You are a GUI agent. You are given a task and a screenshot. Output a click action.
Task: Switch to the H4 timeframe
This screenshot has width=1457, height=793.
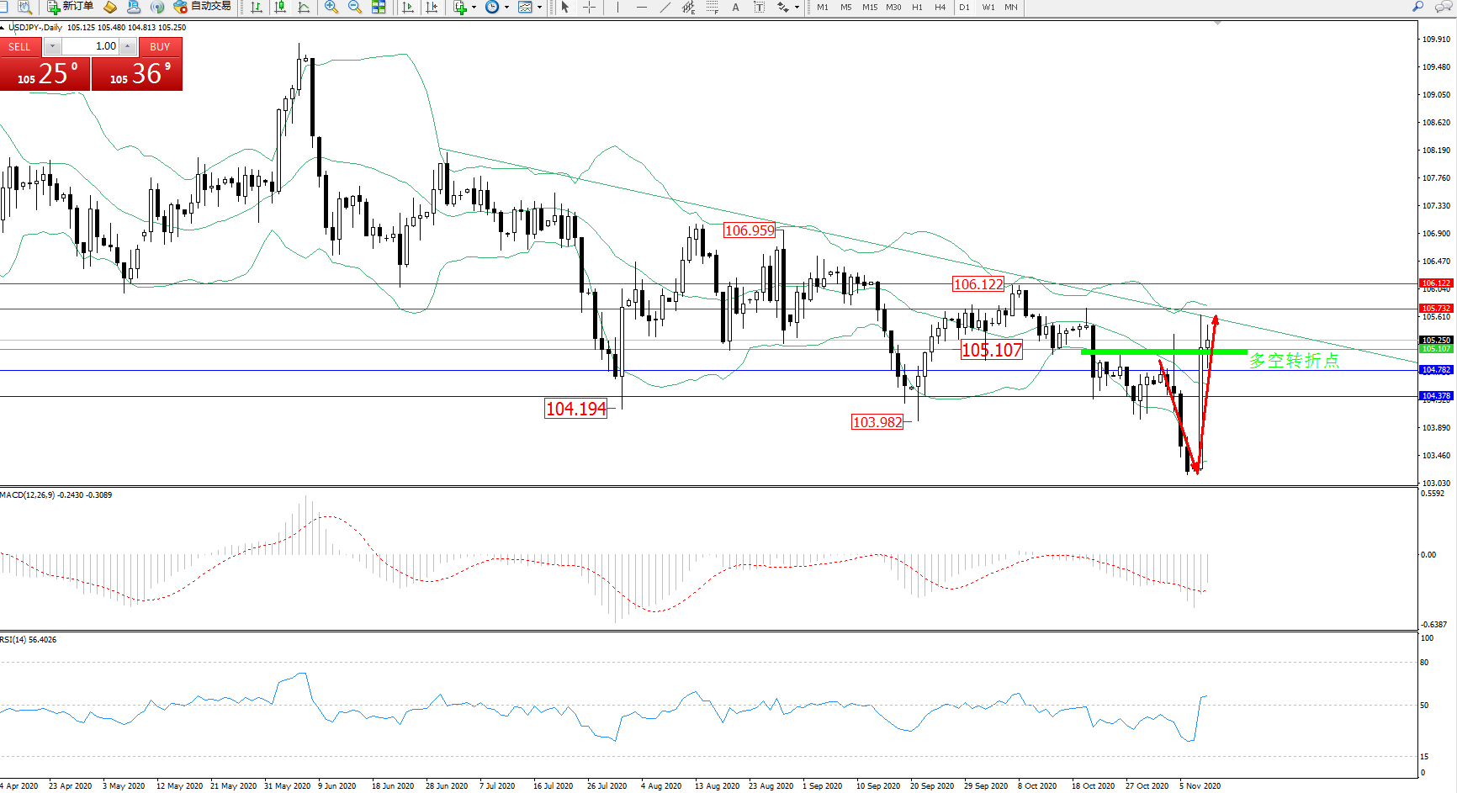940,7
